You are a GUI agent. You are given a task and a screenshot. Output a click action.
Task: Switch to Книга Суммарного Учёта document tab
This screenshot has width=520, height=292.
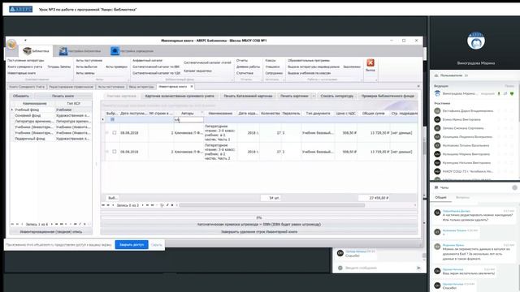(x=27, y=87)
